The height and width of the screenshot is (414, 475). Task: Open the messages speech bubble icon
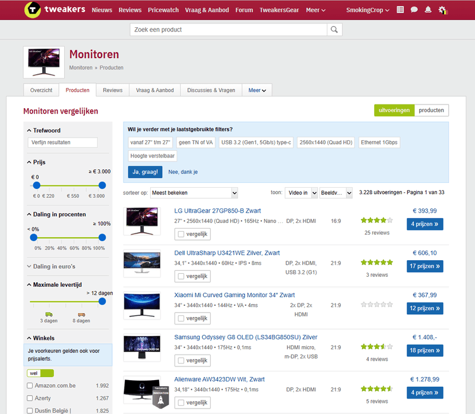point(414,10)
